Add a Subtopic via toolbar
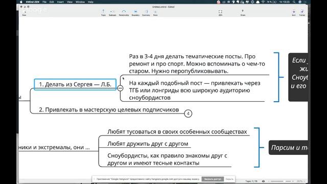 pyautogui.click(x=112, y=12)
